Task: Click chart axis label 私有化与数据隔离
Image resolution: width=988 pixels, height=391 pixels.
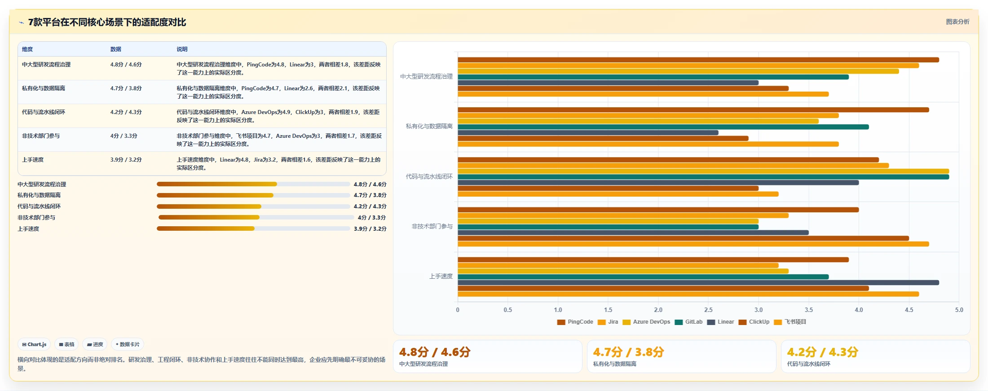Action: click(x=429, y=127)
